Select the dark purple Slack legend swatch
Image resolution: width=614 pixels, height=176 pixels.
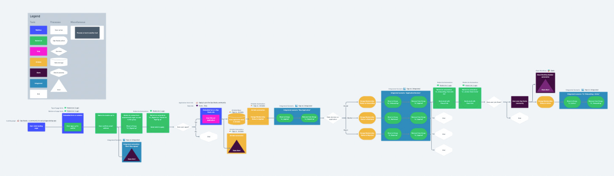(38, 72)
